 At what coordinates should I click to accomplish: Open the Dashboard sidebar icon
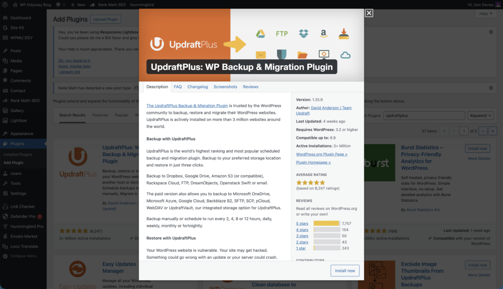5,18
